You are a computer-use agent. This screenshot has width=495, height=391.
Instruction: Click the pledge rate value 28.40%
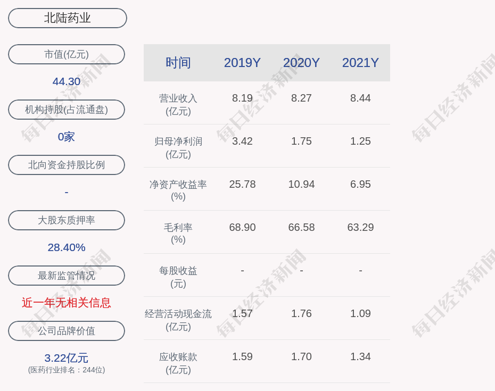[67, 247]
